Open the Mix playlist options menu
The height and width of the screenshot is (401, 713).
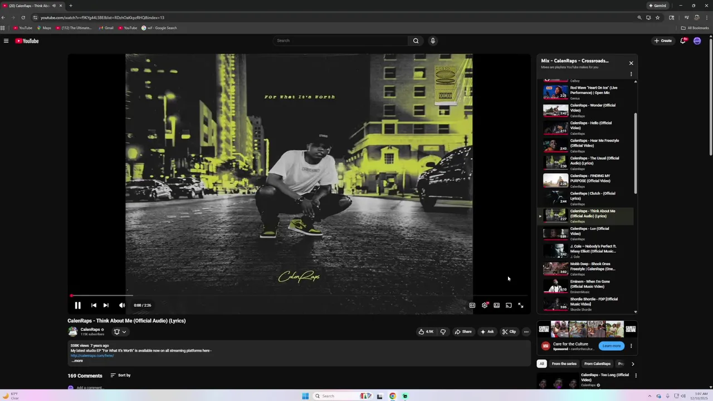(x=631, y=74)
